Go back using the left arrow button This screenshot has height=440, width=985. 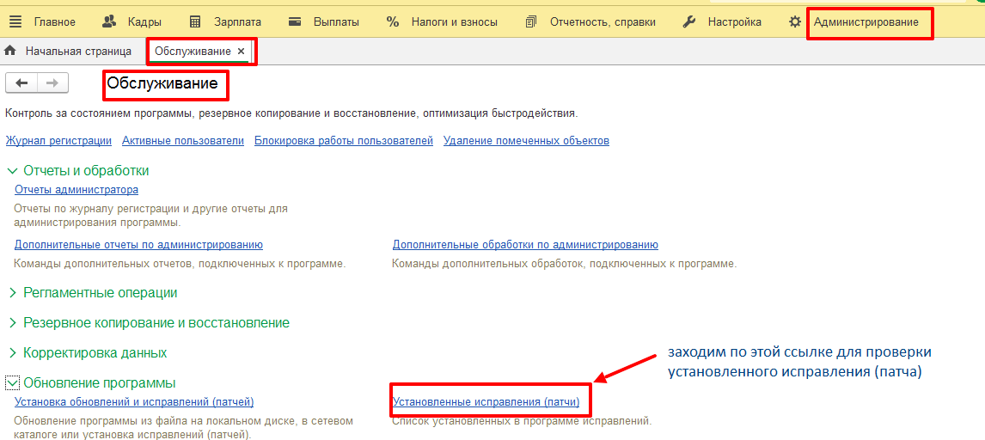point(21,82)
